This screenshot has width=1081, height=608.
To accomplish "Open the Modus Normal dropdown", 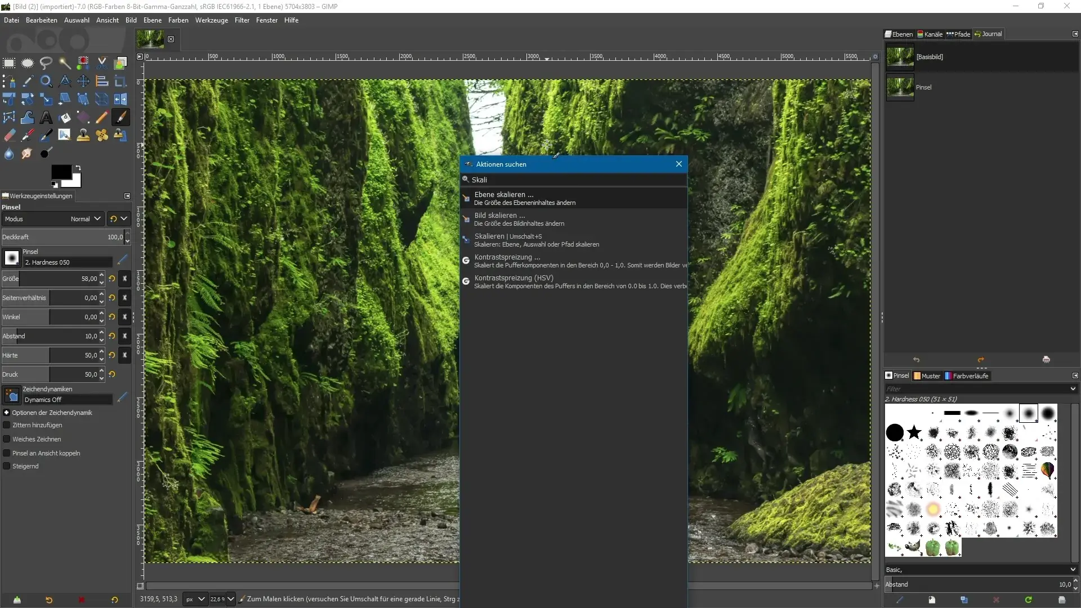I will (x=85, y=219).
